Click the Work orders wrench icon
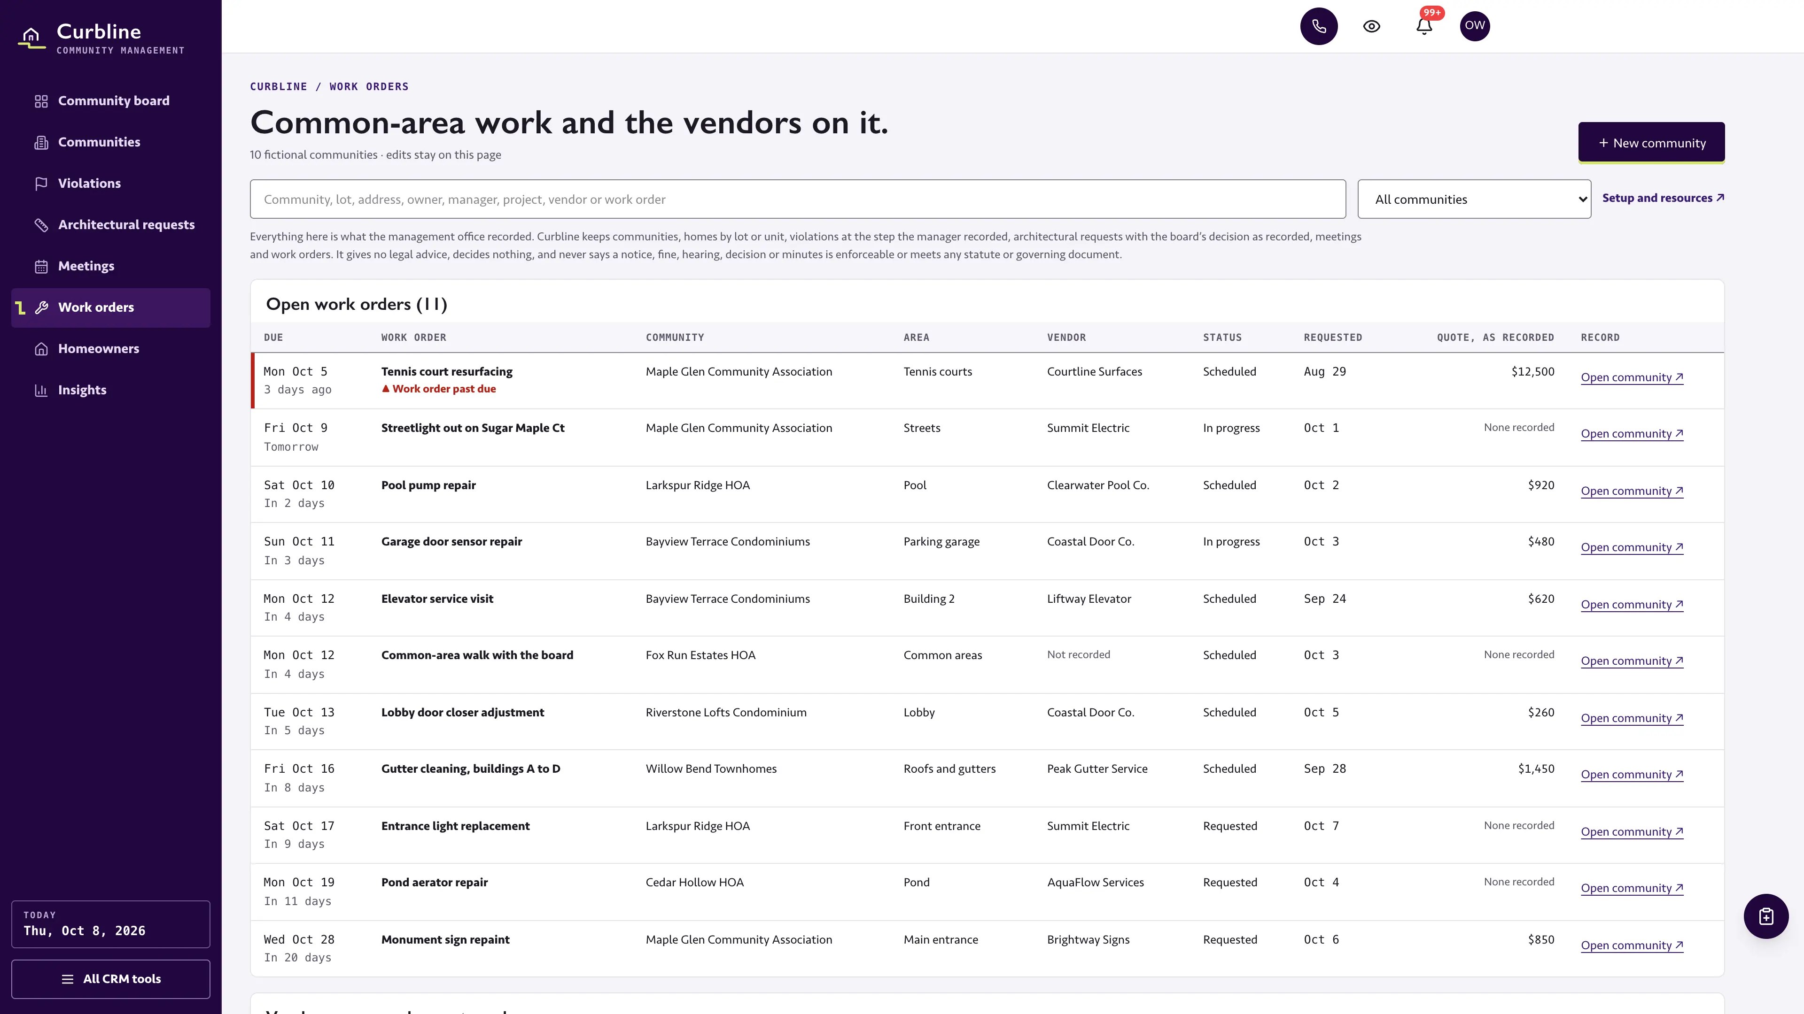The width and height of the screenshot is (1804, 1014). [41, 308]
